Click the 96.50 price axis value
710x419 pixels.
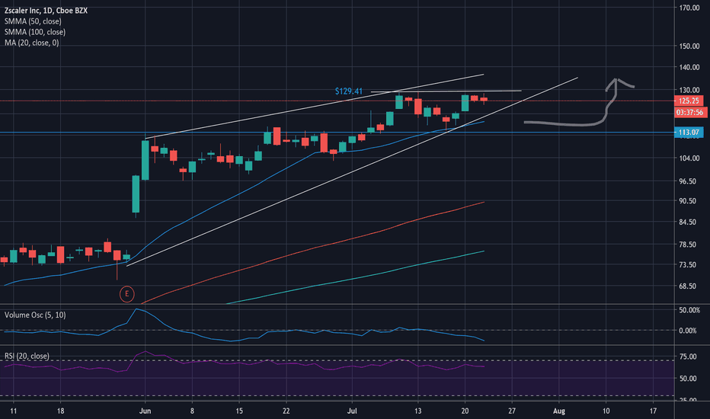pyautogui.click(x=688, y=181)
